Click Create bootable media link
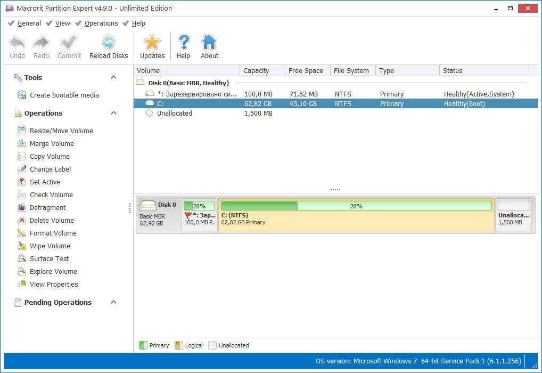The width and height of the screenshot is (542, 373). tap(64, 95)
